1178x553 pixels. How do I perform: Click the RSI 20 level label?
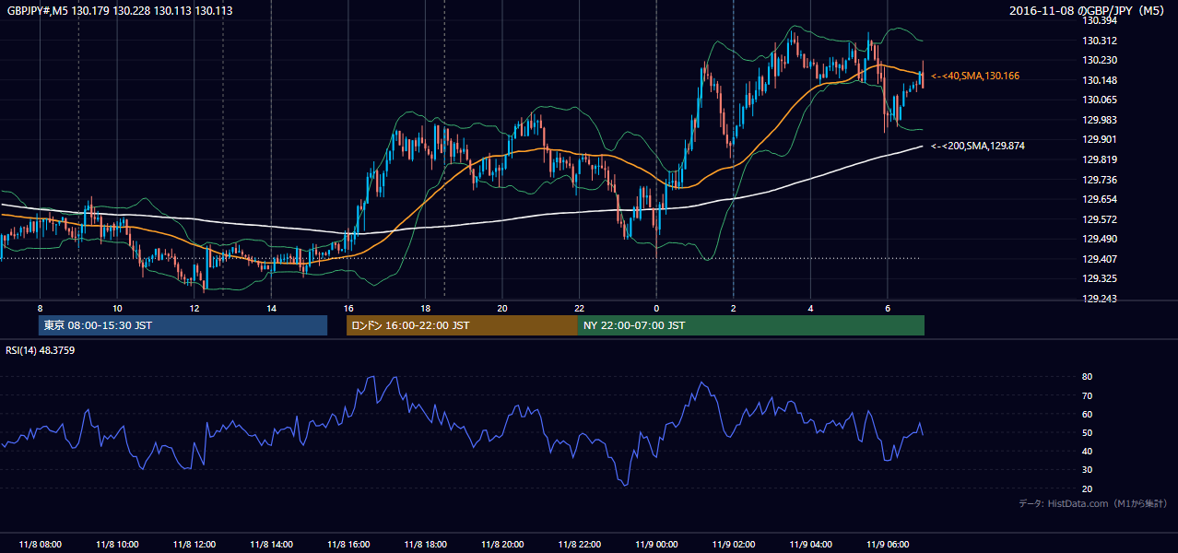pyautogui.click(x=1087, y=488)
